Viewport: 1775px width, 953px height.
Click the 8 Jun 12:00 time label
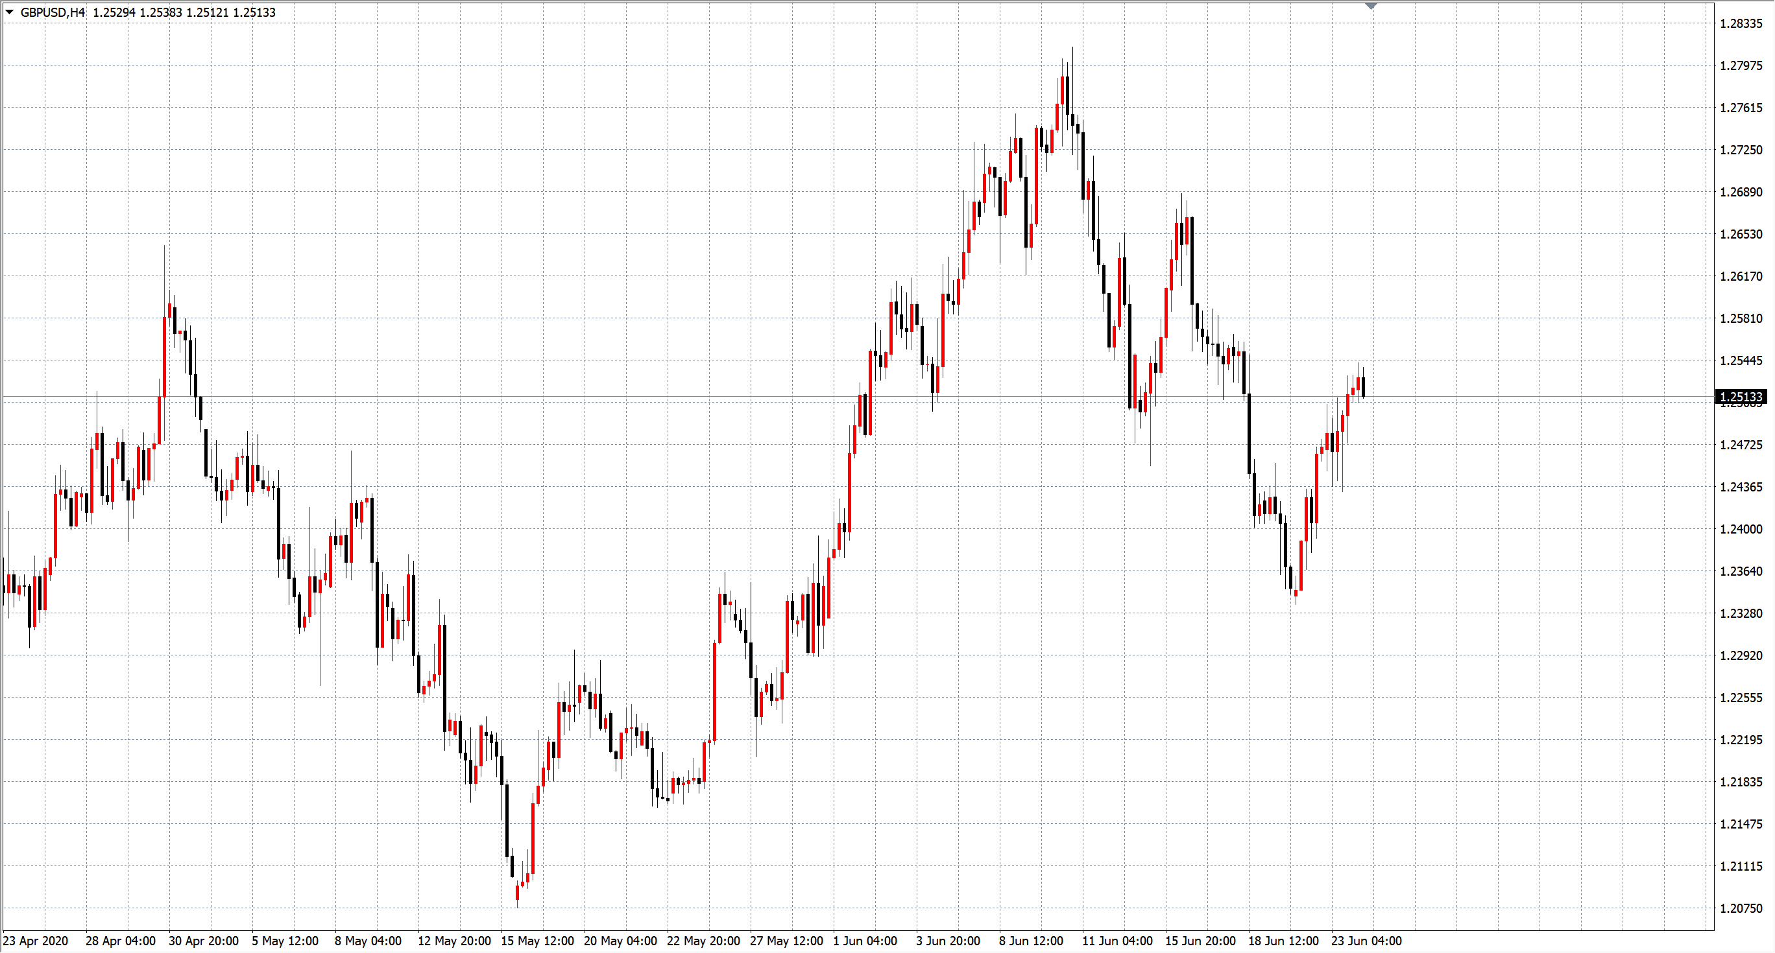coord(1032,941)
